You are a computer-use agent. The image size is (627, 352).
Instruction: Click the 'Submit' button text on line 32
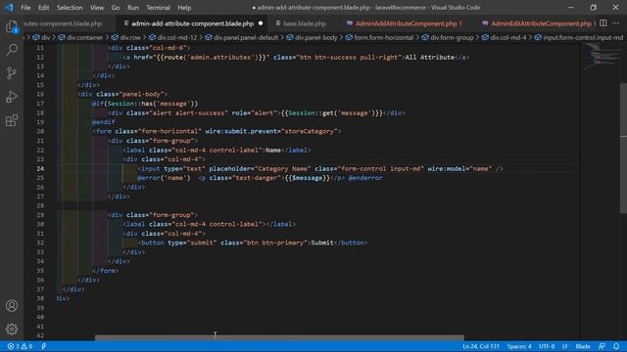click(322, 242)
